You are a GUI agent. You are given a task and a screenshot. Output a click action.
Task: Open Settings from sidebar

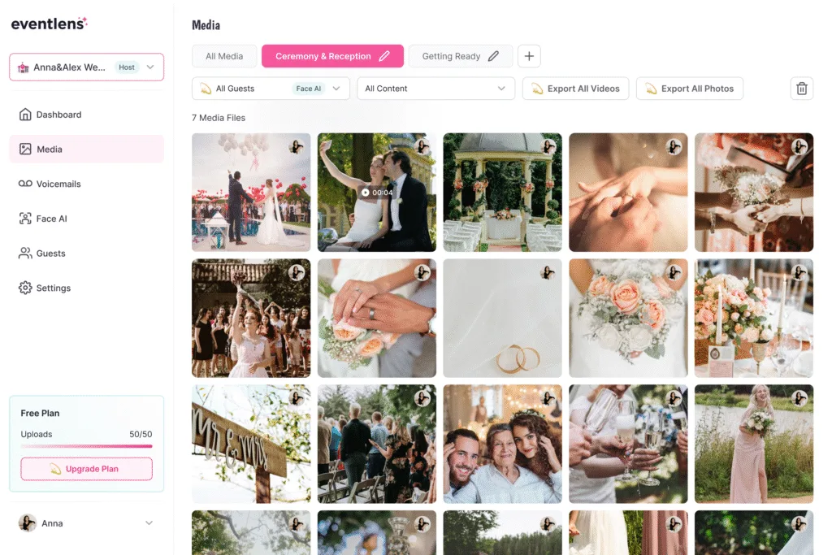pyautogui.click(x=86, y=288)
